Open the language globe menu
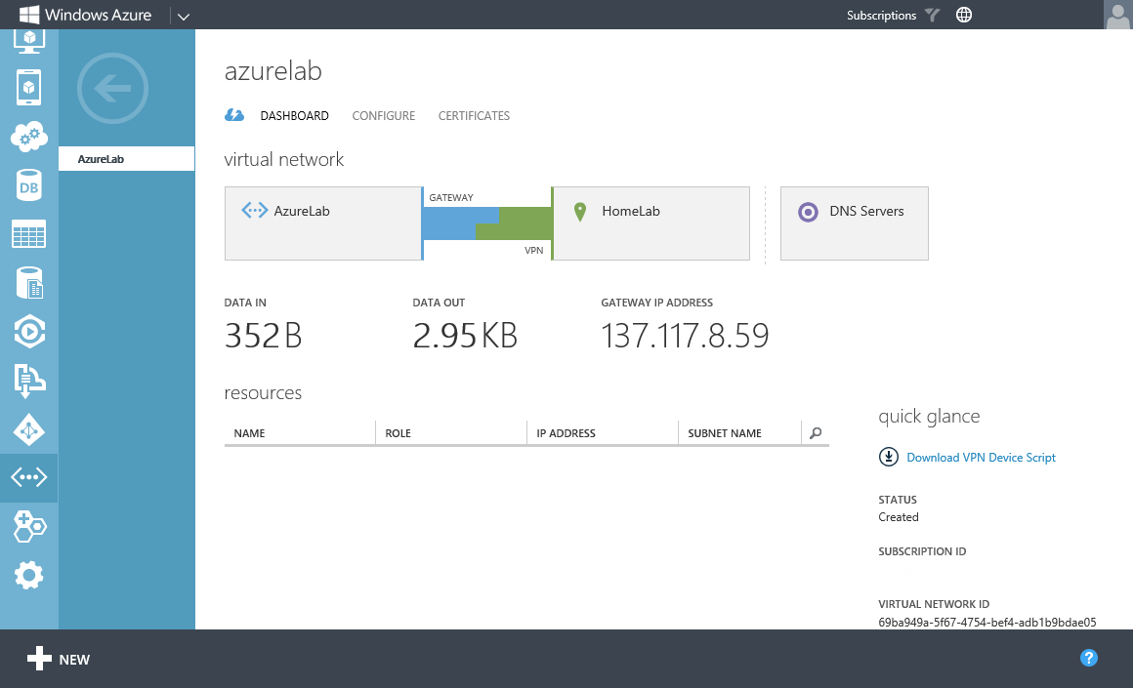The image size is (1133, 688). click(964, 16)
